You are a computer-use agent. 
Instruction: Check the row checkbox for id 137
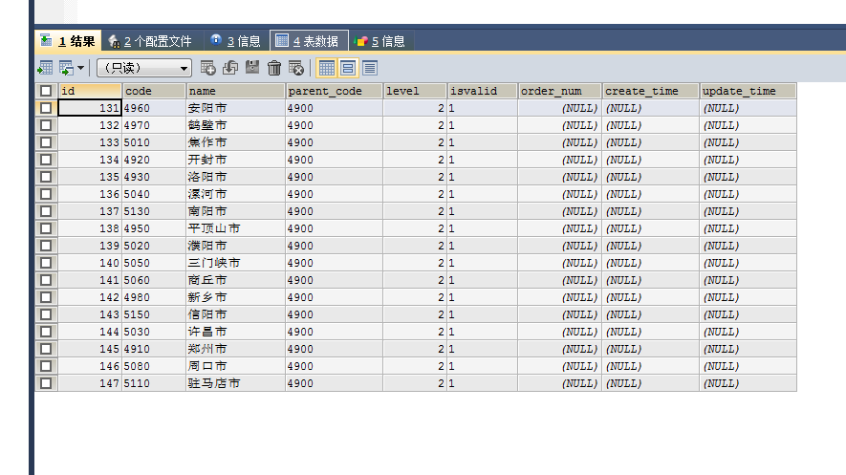click(x=46, y=211)
